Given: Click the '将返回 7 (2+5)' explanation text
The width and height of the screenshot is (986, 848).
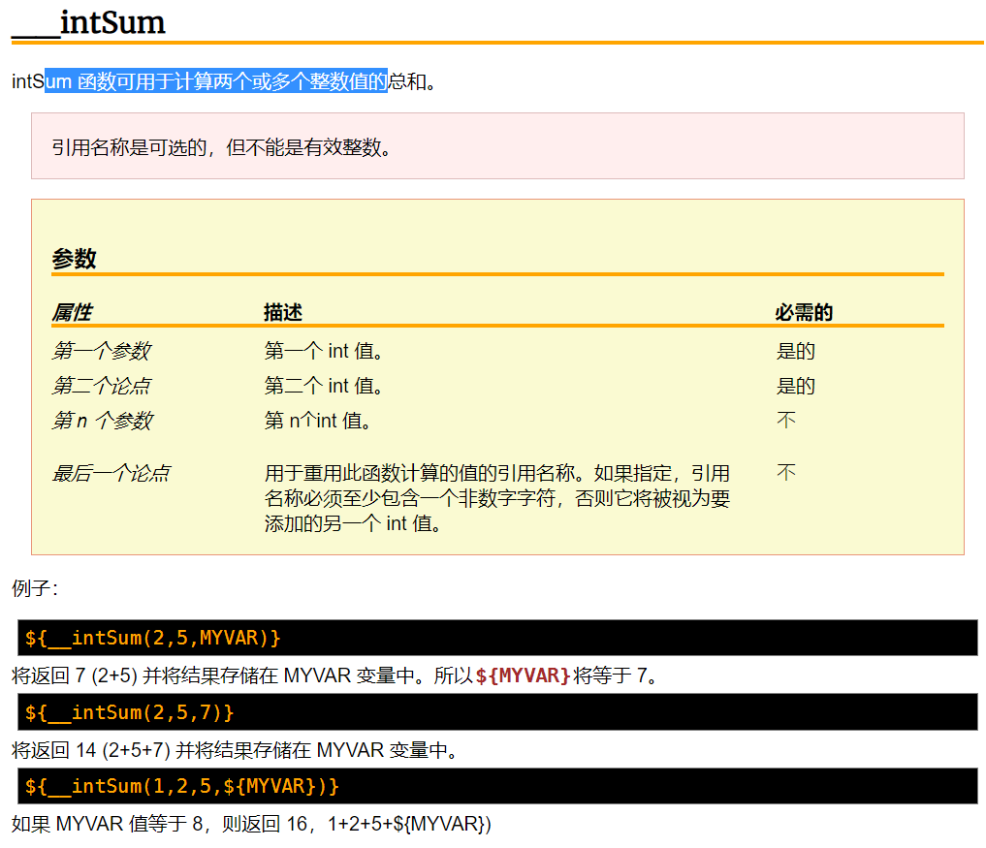Looking at the screenshot, I should [x=335, y=676].
